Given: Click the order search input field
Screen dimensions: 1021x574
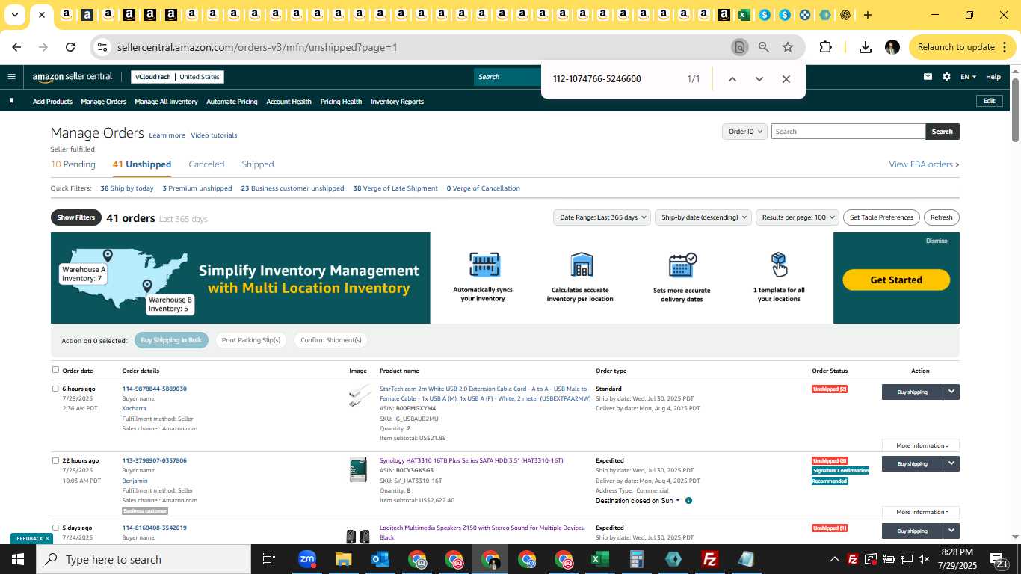Looking at the screenshot, I should point(848,132).
